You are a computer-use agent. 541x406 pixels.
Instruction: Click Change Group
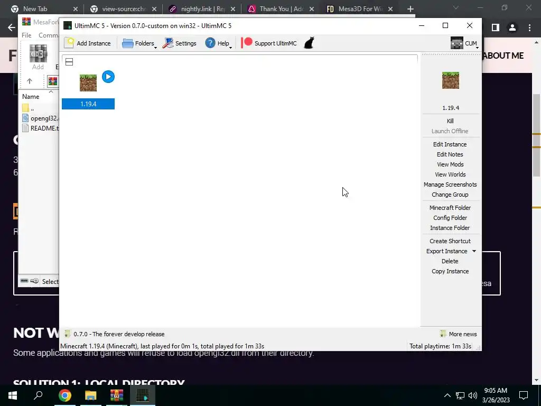(450, 195)
